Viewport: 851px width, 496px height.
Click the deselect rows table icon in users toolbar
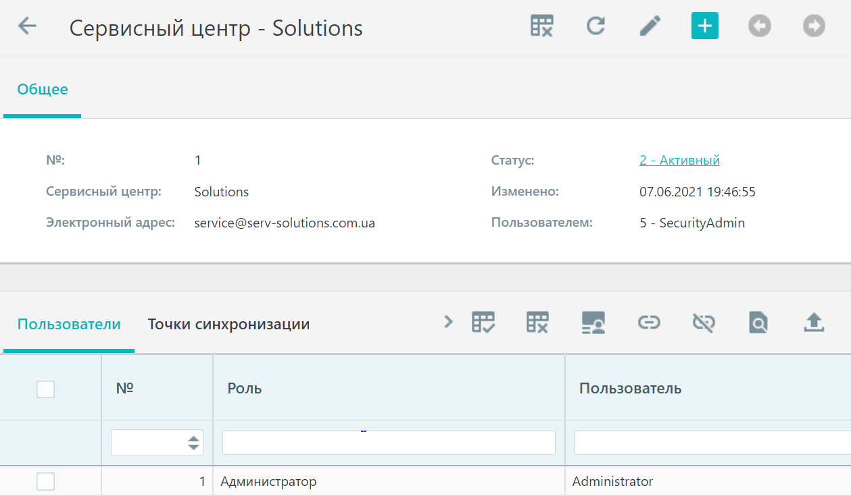coord(538,323)
